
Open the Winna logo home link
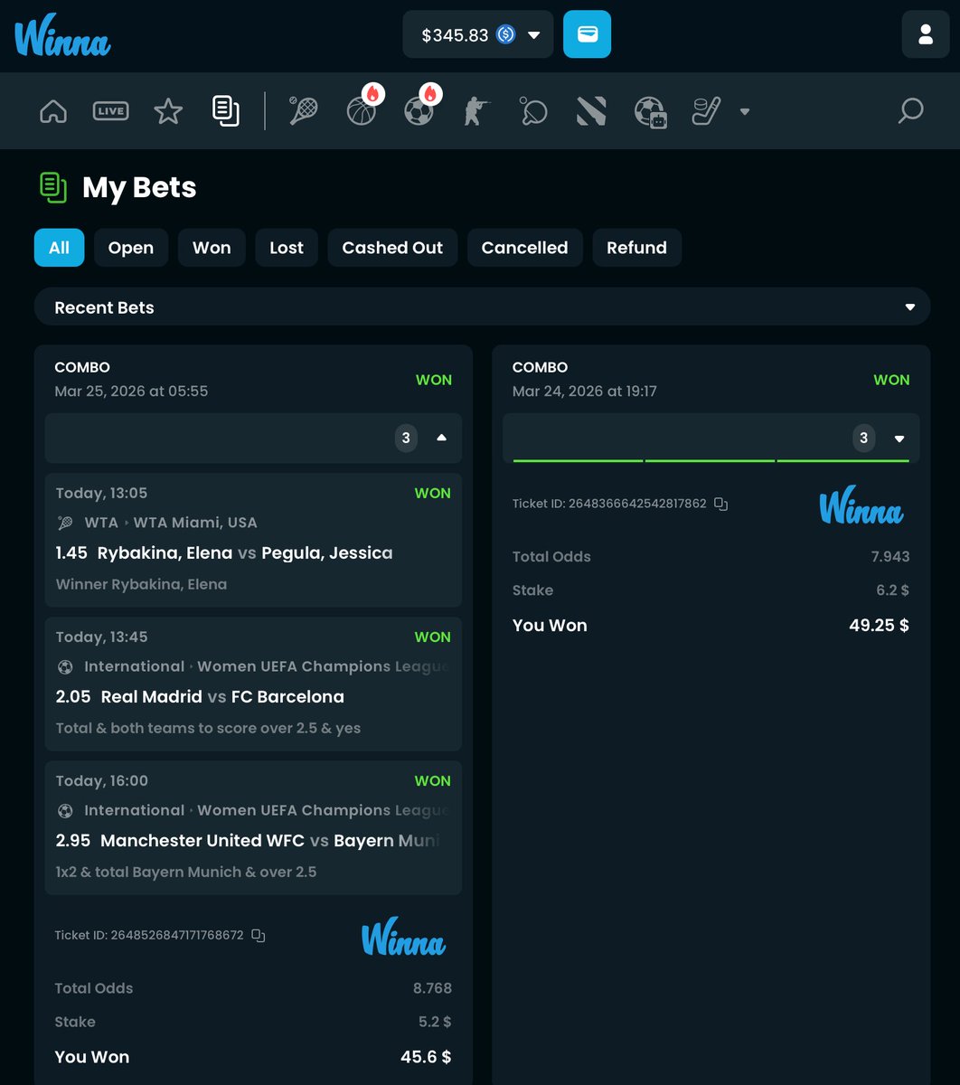click(62, 36)
